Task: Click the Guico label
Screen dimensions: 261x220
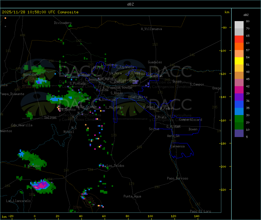Action: tap(177, 81)
